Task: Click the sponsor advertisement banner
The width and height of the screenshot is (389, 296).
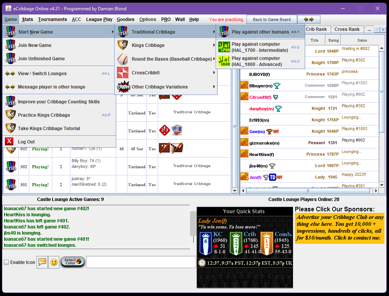Action: pyautogui.click(x=339, y=228)
